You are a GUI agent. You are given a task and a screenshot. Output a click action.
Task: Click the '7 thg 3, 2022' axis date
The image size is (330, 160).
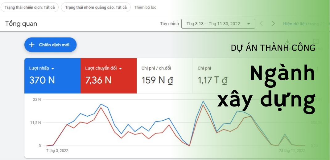coord(57,151)
